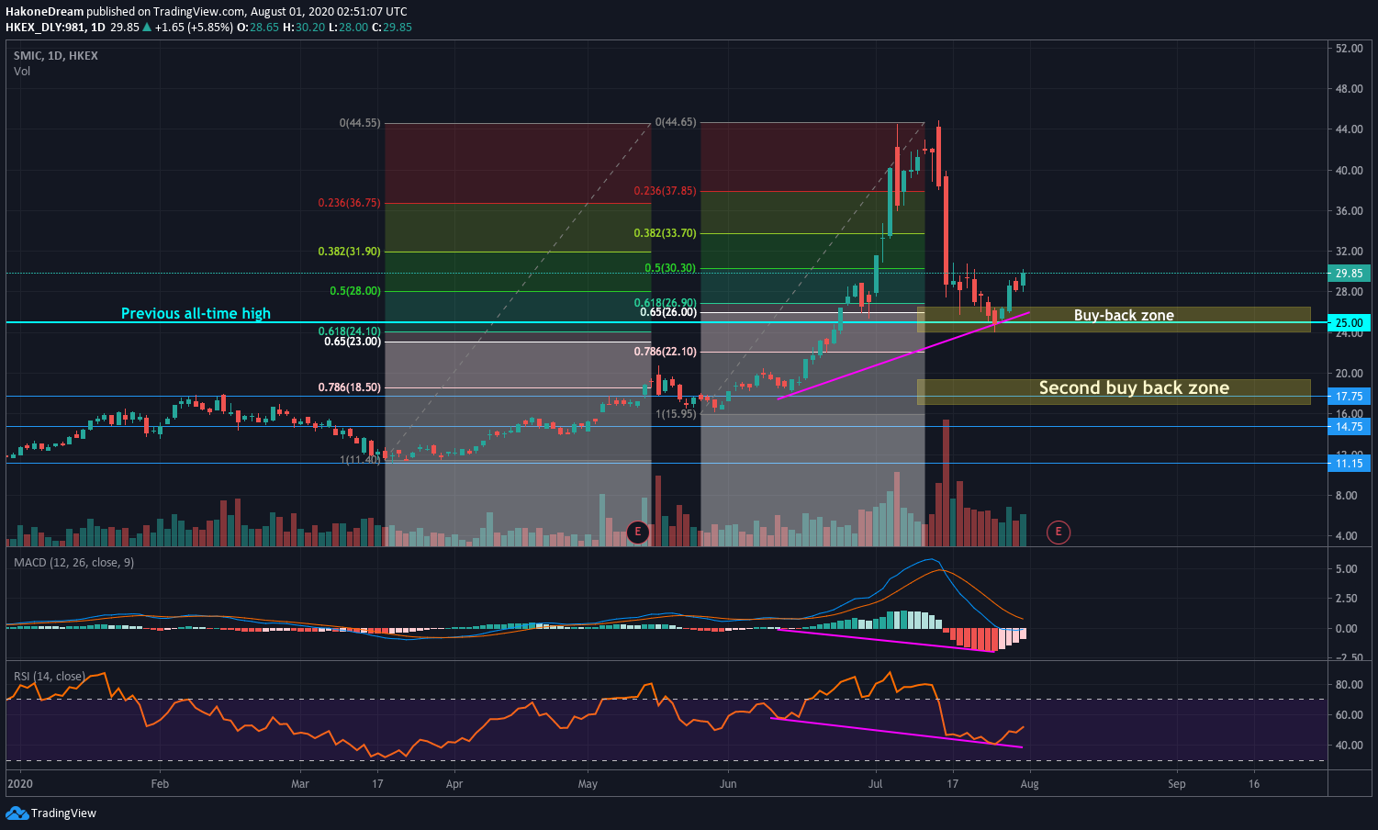
Task: Click the 52.00 value on the price scale
Action: tap(1349, 49)
